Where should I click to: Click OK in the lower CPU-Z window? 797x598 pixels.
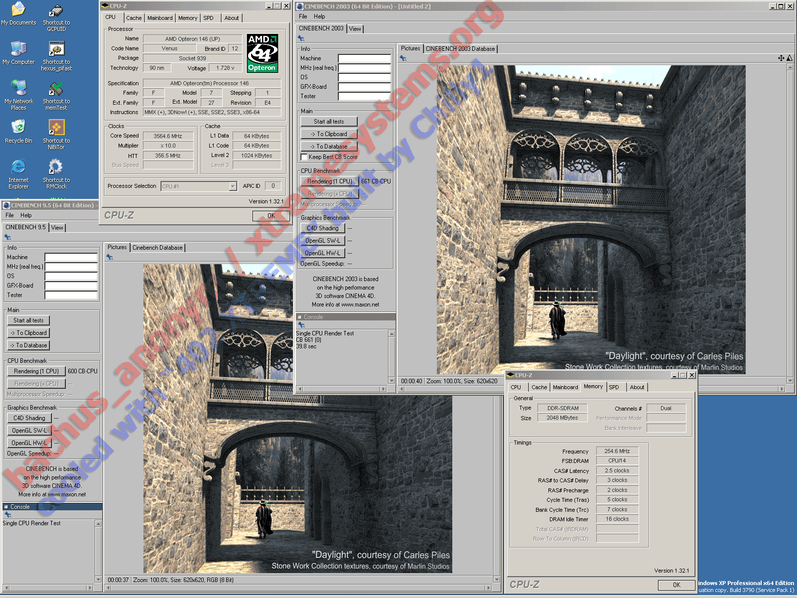(x=676, y=585)
